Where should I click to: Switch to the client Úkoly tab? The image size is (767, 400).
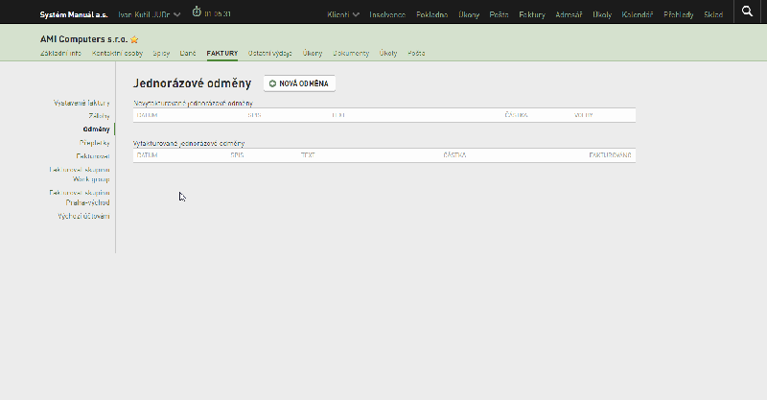[388, 53]
